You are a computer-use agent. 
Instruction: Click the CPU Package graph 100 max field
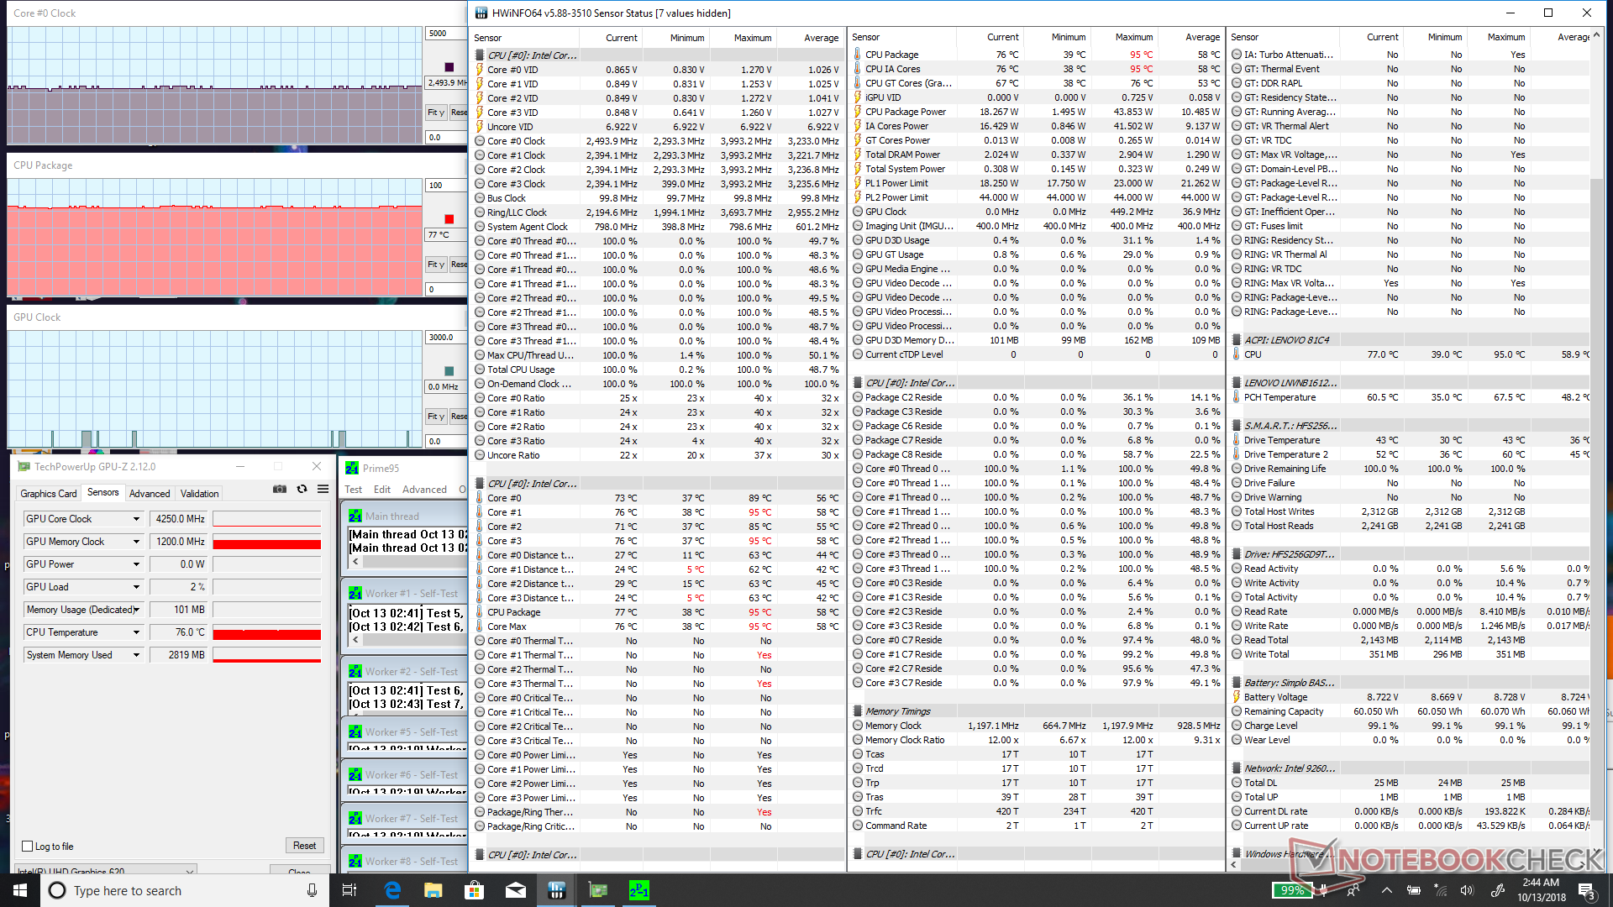pyautogui.click(x=446, y=186)
